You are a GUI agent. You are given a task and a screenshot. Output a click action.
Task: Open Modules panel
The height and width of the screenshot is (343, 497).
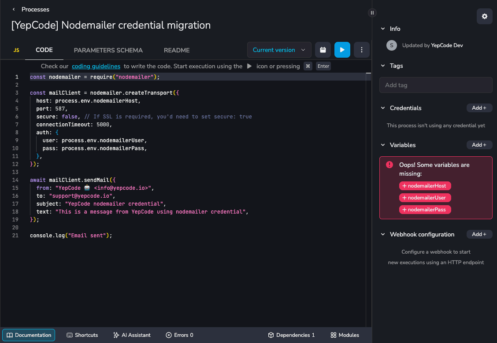tap(345, 335)
